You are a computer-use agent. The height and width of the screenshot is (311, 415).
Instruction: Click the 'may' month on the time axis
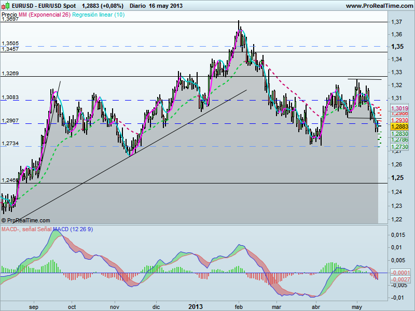tap(356, 307)
